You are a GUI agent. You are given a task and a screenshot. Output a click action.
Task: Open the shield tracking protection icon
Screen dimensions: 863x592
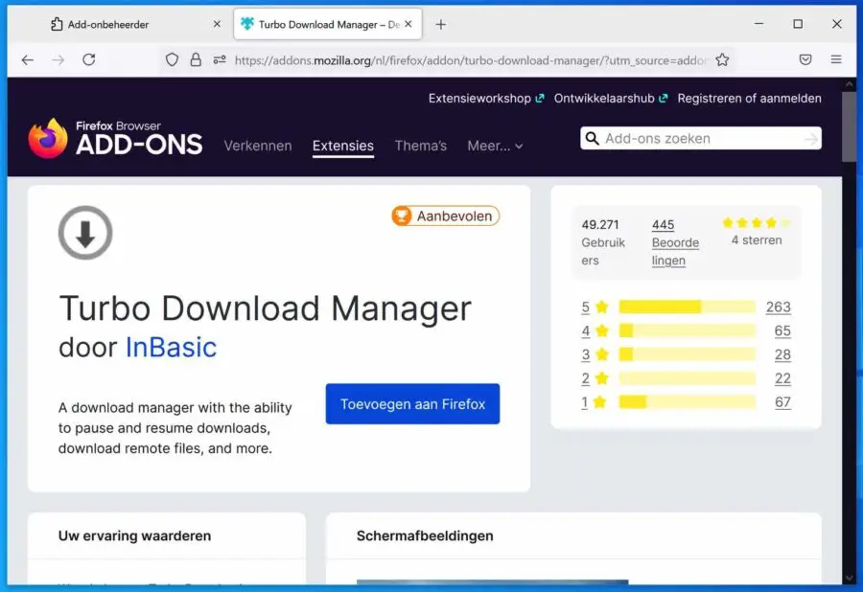[172, 60]
